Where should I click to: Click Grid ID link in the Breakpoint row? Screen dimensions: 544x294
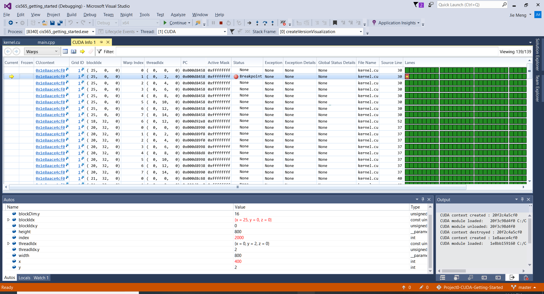pos(79,76)
